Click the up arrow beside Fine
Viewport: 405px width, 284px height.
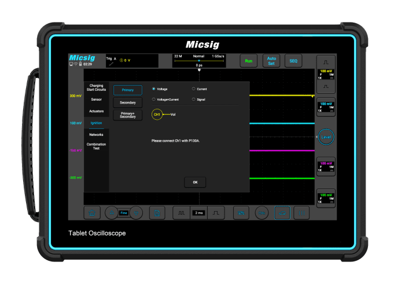pos(111,213)
